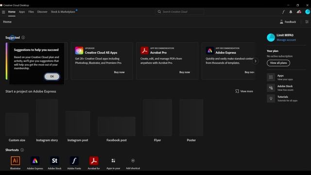Click the Feedback button
311x175 pixels.
click(x=288, y=22)
